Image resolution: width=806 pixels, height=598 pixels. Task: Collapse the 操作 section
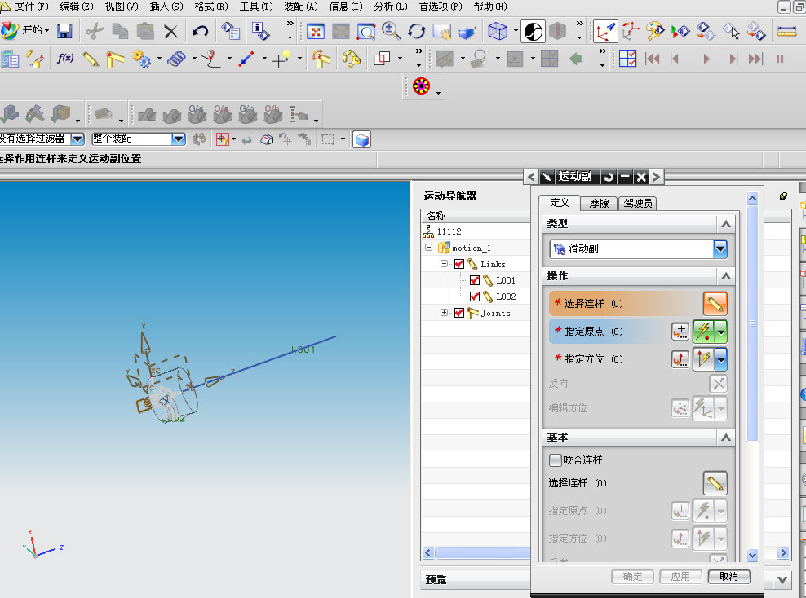coord(726,276)
